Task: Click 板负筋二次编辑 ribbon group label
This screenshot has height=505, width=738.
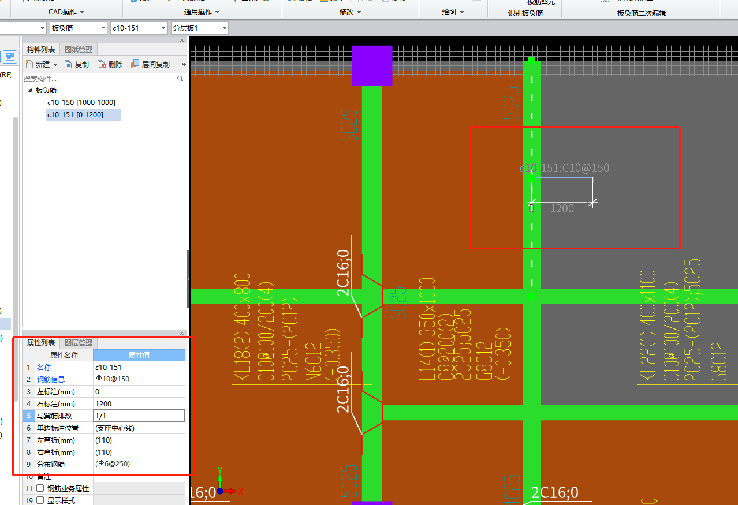Action: pyautogui.click(x=641, y=13)
